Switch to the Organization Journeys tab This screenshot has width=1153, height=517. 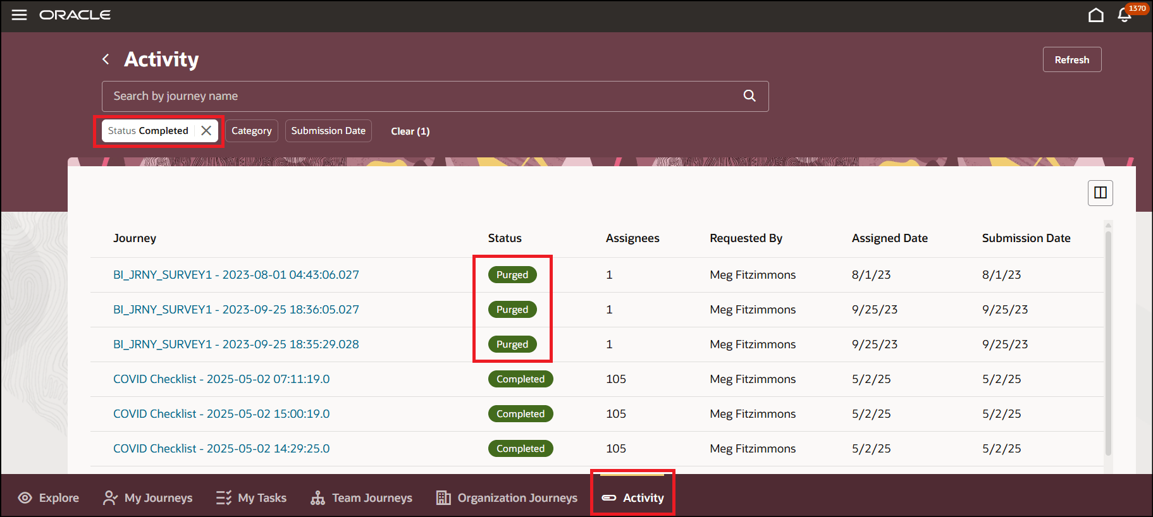pos(507,498)
